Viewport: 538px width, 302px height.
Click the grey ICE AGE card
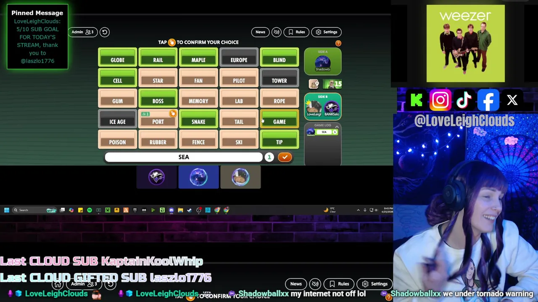click(118, 120)
